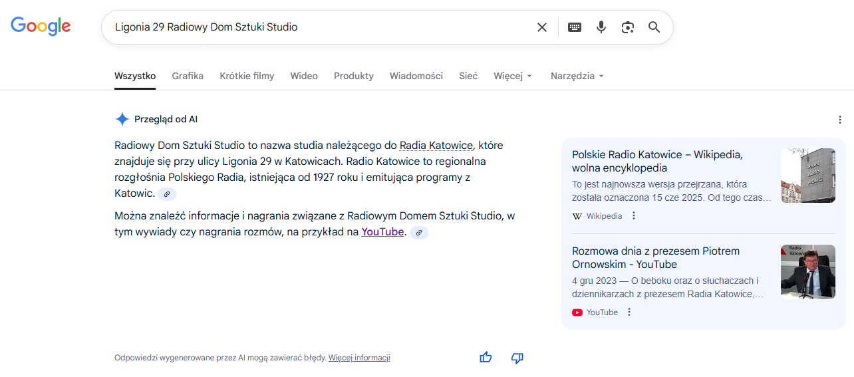Give thumbs up to AI overview
Viewport: 854px width, 377px height.
tap(486, 358)
